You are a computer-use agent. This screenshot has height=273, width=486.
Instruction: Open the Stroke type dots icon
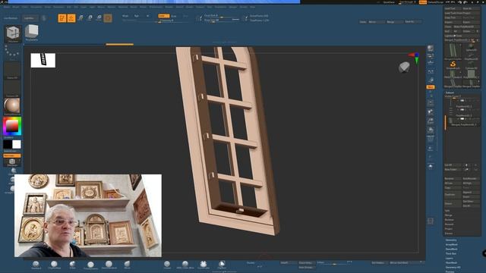click(x=12, y=52)
